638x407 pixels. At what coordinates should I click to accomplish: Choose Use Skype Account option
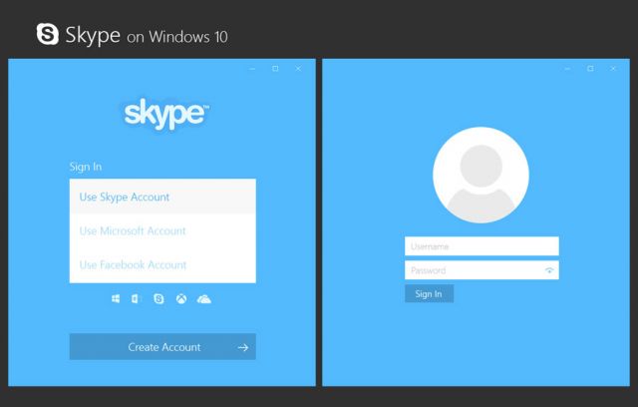click(x=162, y=197)
